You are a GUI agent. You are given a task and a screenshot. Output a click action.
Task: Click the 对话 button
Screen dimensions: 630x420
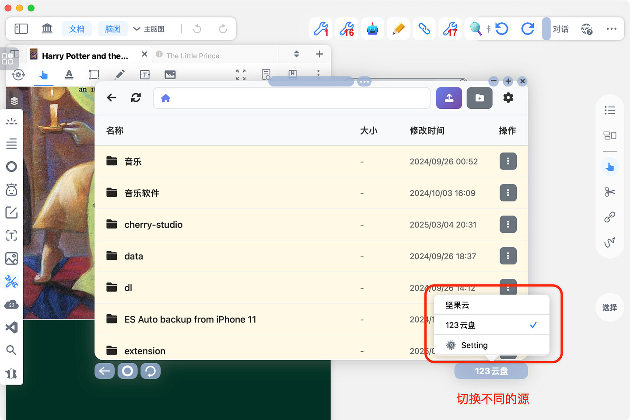click(x=561, y=29)
